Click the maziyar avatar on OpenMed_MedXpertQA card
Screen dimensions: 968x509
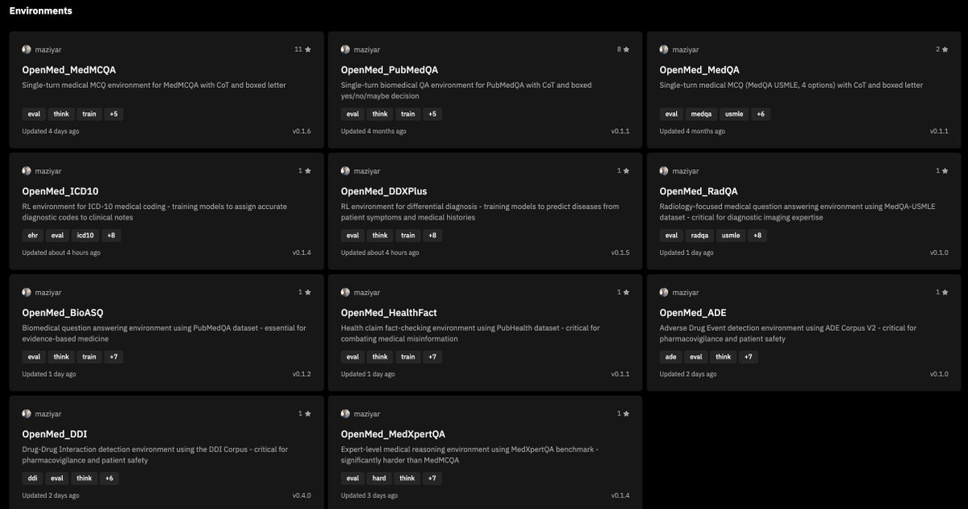pyautogui.click(x=345, y=414)
